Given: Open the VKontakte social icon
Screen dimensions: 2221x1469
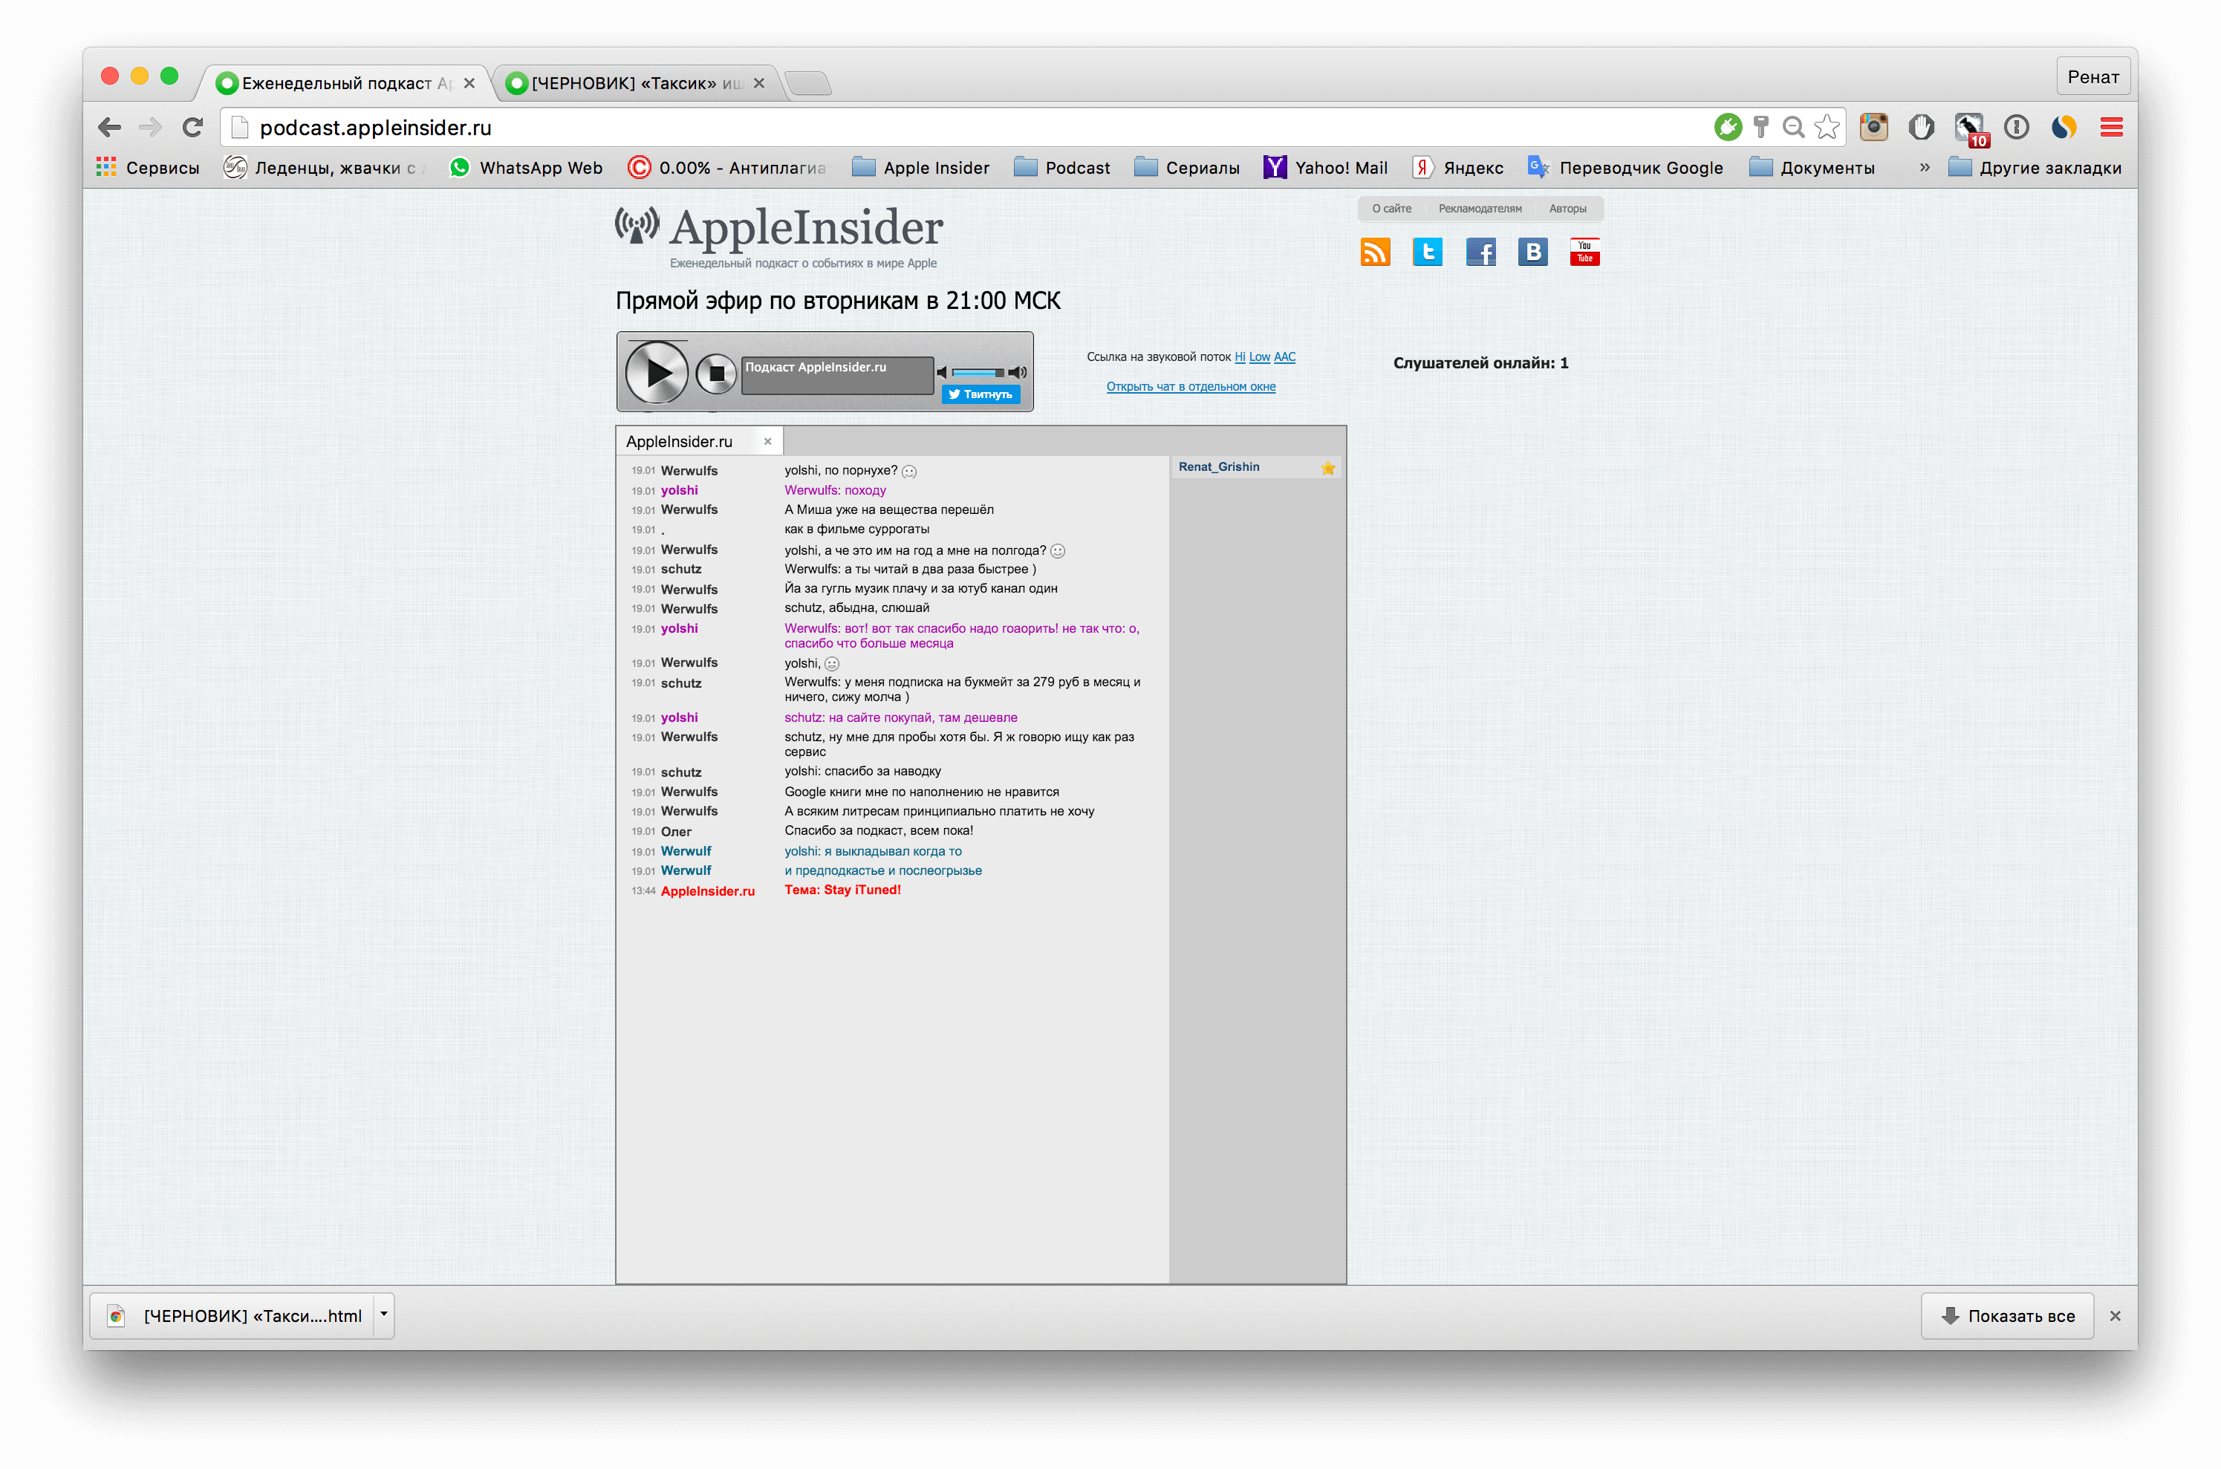Looking at the screenshot, I should tap(1533, 252).
